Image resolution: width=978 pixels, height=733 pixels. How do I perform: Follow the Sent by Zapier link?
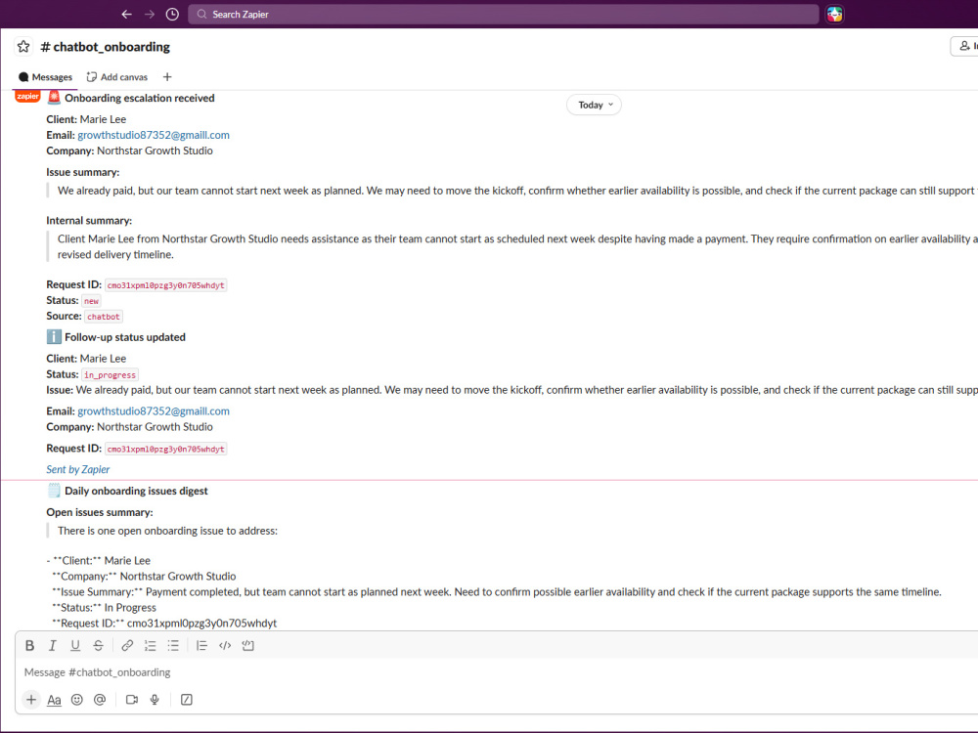click(78, 469)
